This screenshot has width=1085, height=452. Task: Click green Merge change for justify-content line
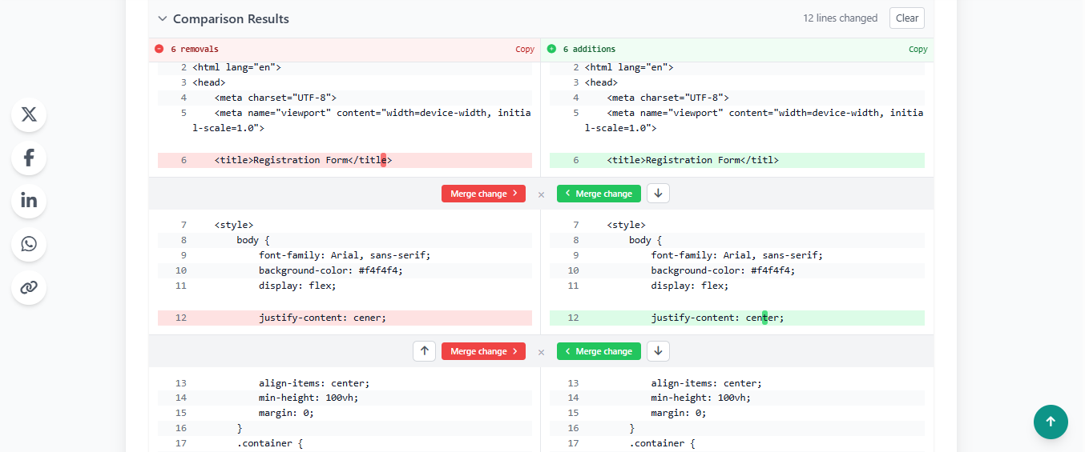click(599, 351)
